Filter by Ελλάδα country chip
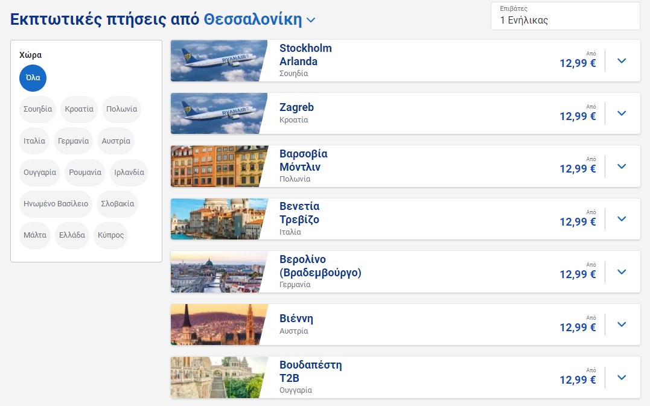The height and width of the screenshot is (406, 650). pos(72,235)
